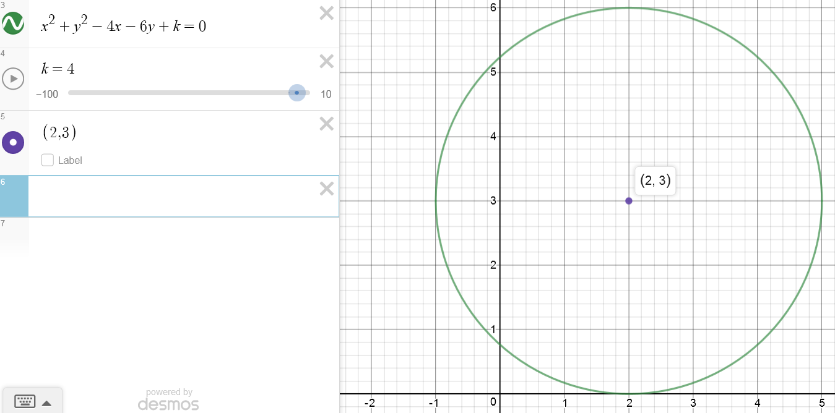Remove the k = 4 slider row
This screenshot has height=413, width=835.
(326, 61)
